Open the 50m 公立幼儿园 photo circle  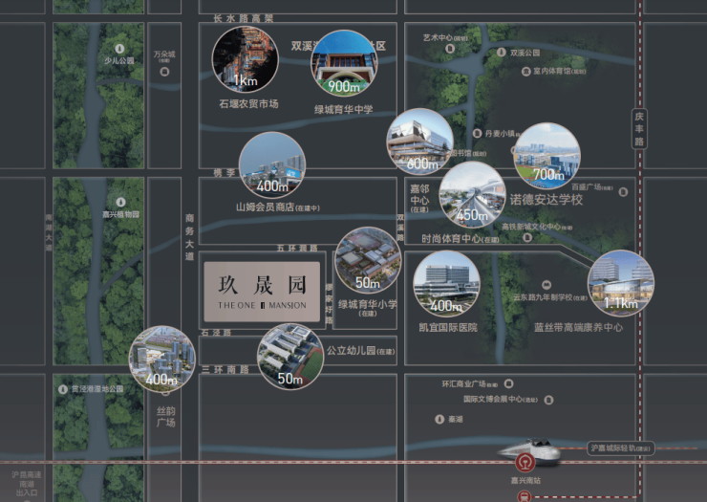290,357
